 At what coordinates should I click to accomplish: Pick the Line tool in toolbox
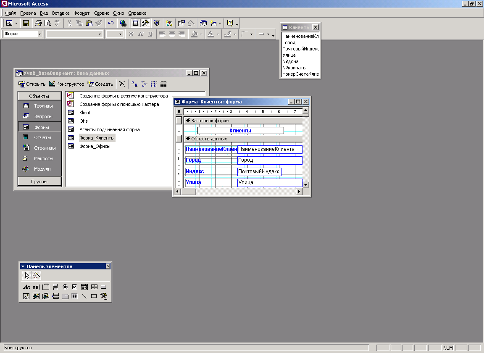84,296
